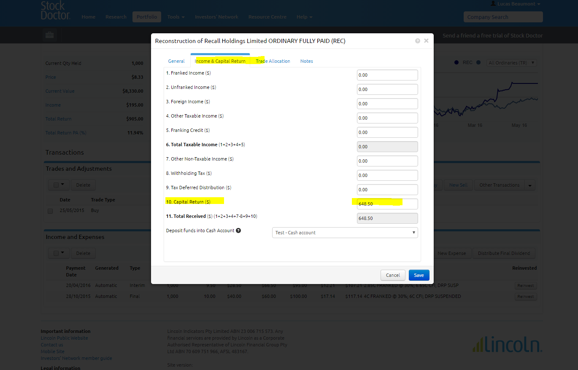This screenshot has height=370, width=578.
Task: Expand the Help menu
Action: pos(305,17)
